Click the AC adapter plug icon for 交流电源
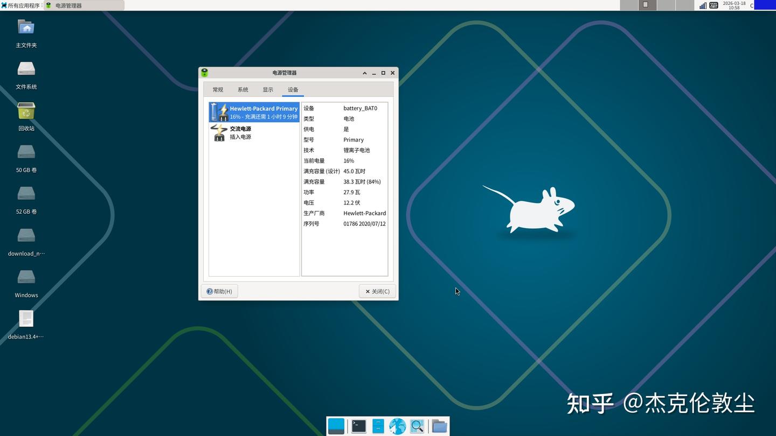The height and width of the screenshot is (436, 776). pyautogui.click(x=219, y=132)
